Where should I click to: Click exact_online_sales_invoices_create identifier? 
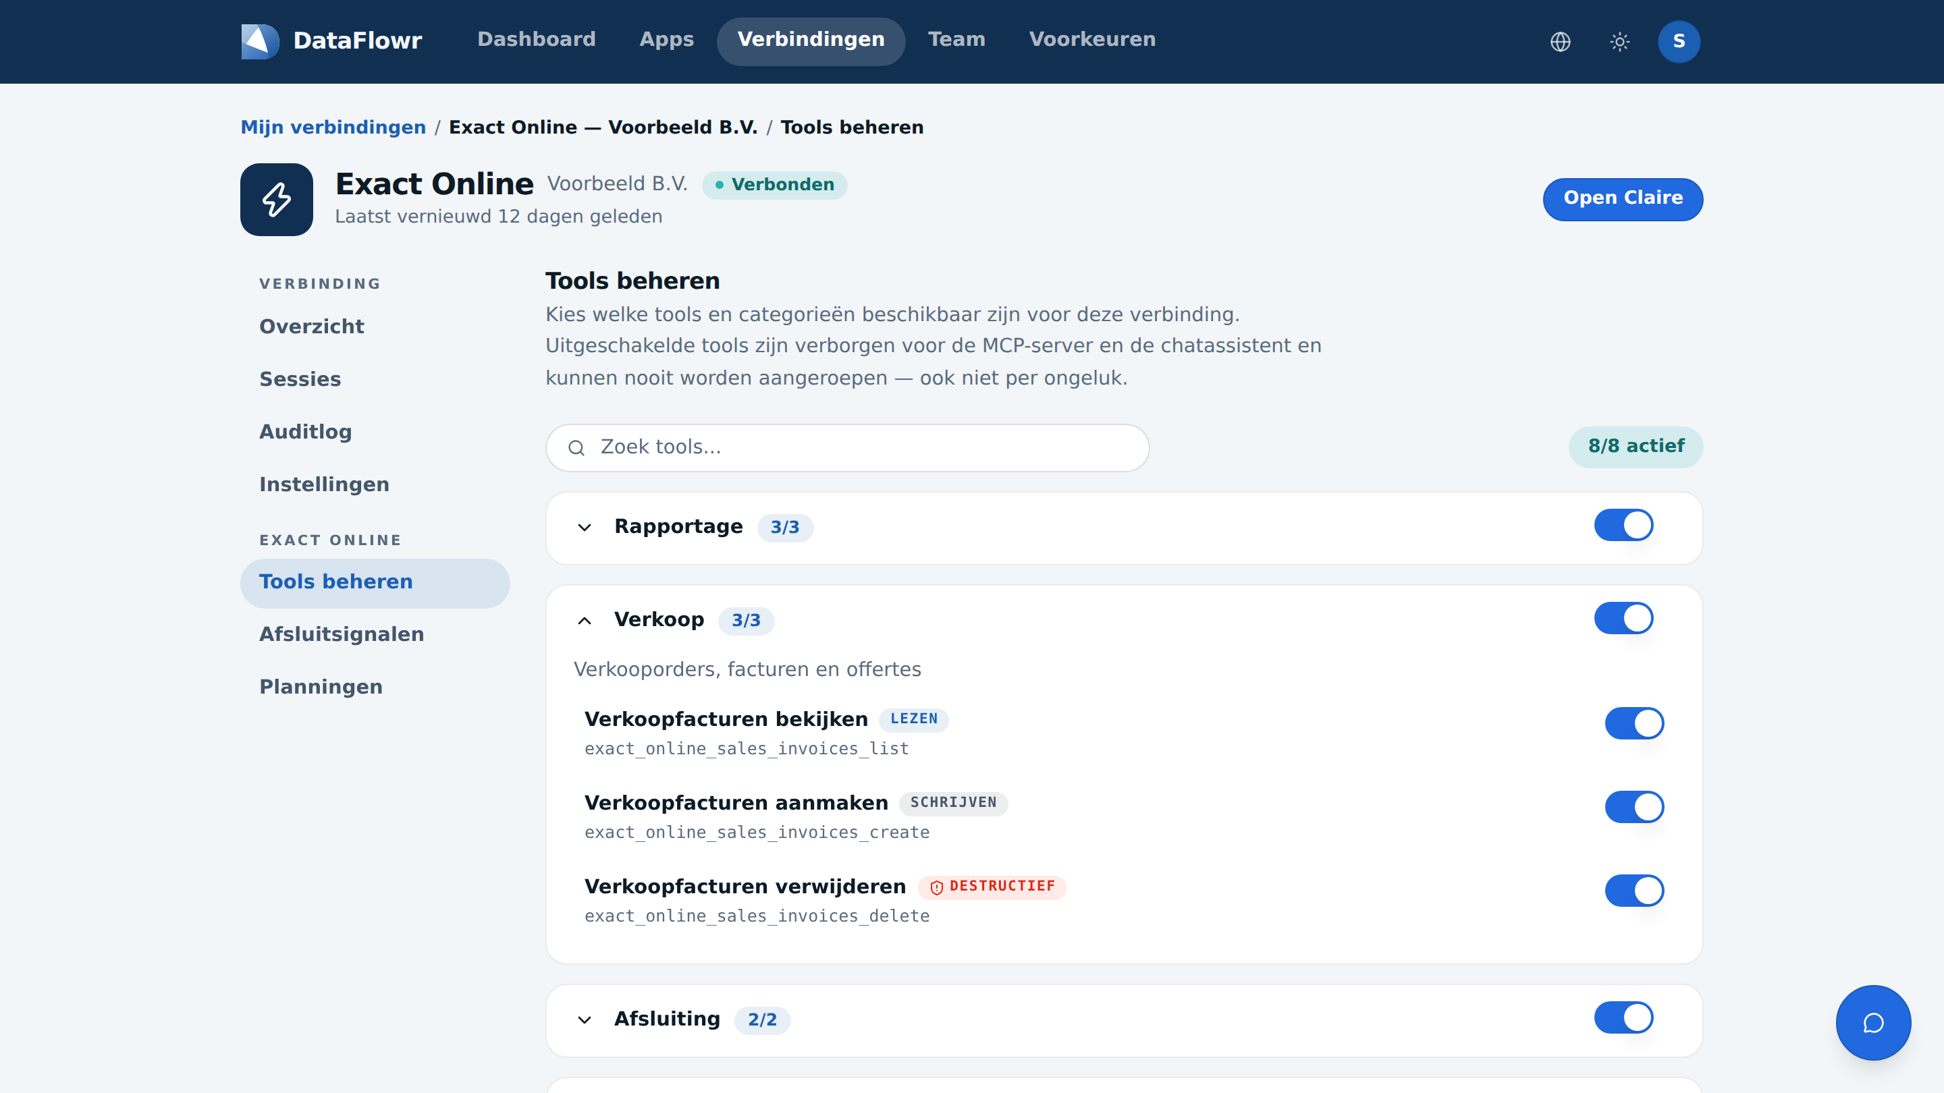click(757, 833)
